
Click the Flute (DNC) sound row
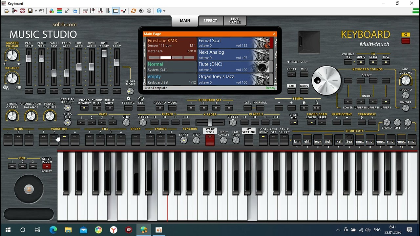tap(235, 67)
